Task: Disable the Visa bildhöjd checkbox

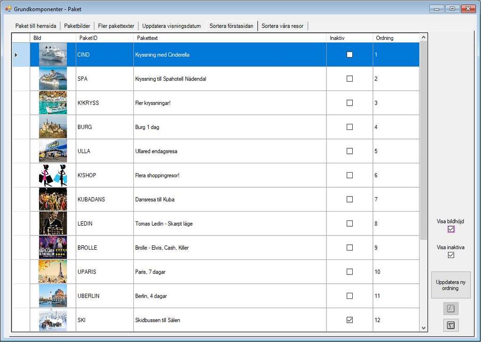Action: click(x=450, y=229)
